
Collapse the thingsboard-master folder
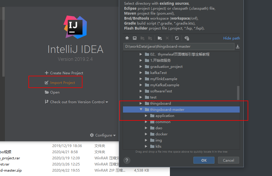[141, 109]
